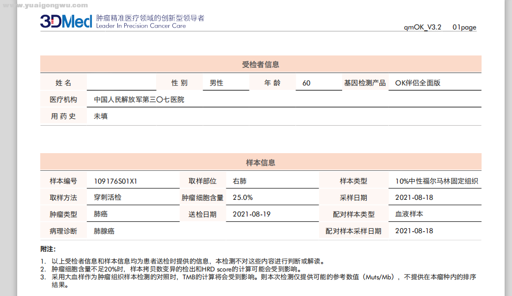
Task: Click the '附注:' heading
Action: (x=48, y=249)
